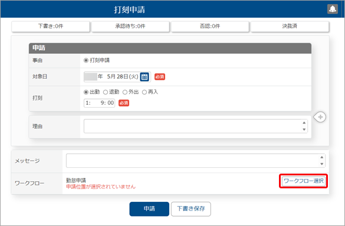Image resolution: width=345 pixels, height=226 pixels.
Task: Open the notification bell icon
Action: (x=333, y=9)
